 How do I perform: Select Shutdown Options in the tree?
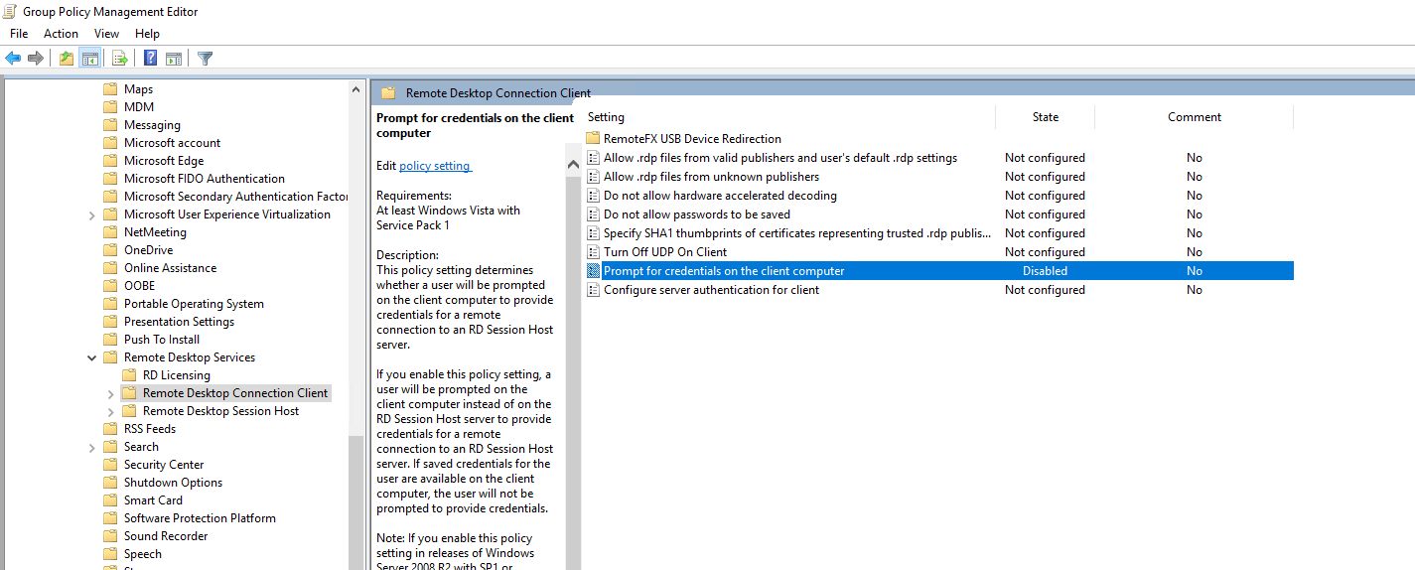pyautogui.click(x=173, y=483)
